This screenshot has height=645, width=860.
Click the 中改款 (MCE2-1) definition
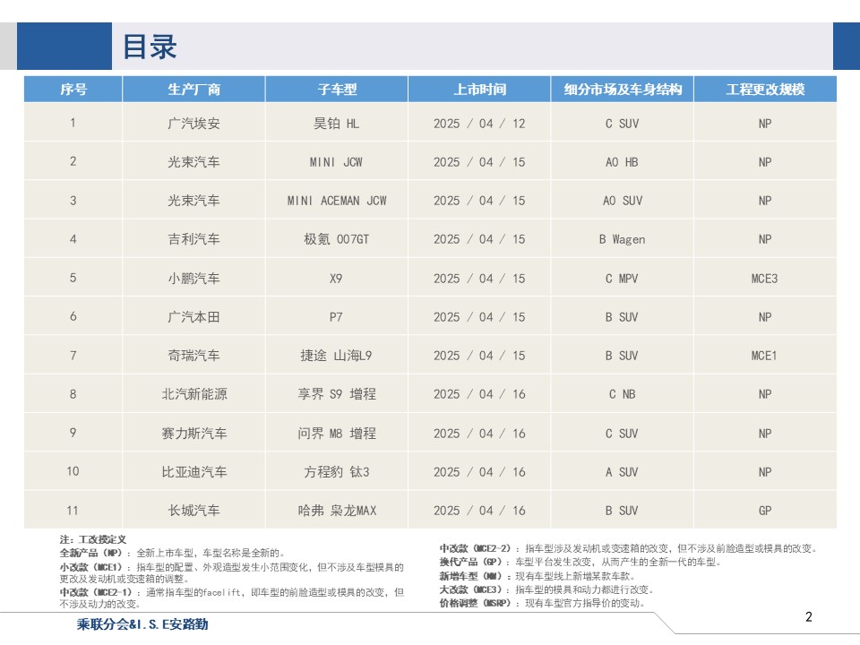tap(231, 598)
